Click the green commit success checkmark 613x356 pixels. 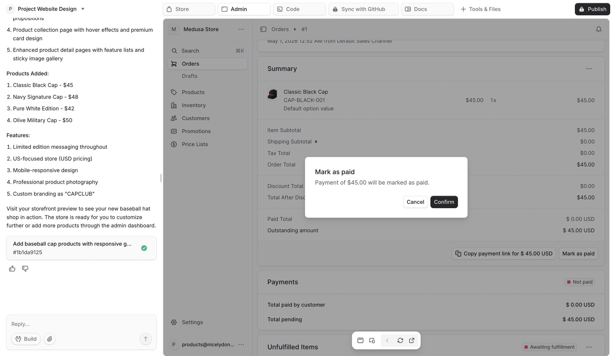coord(144,248)
